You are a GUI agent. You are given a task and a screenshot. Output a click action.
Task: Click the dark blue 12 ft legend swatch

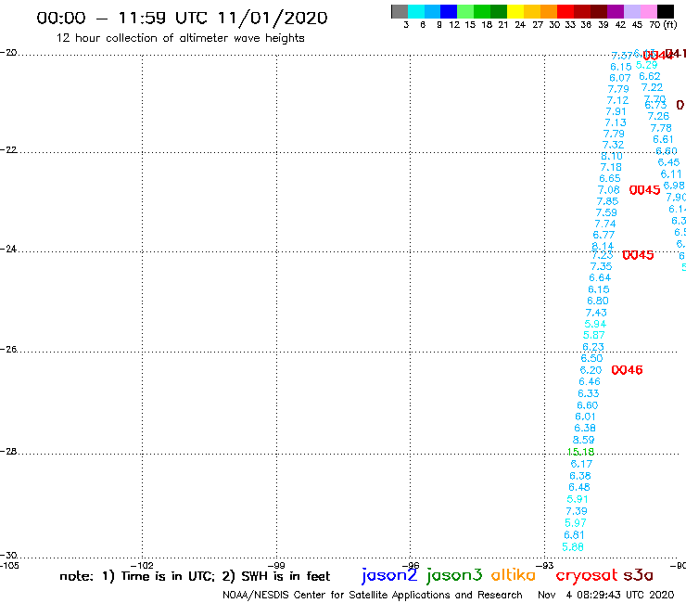449,11
